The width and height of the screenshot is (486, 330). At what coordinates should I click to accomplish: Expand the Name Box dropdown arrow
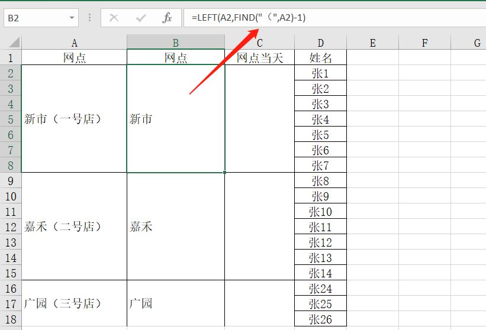72,18
